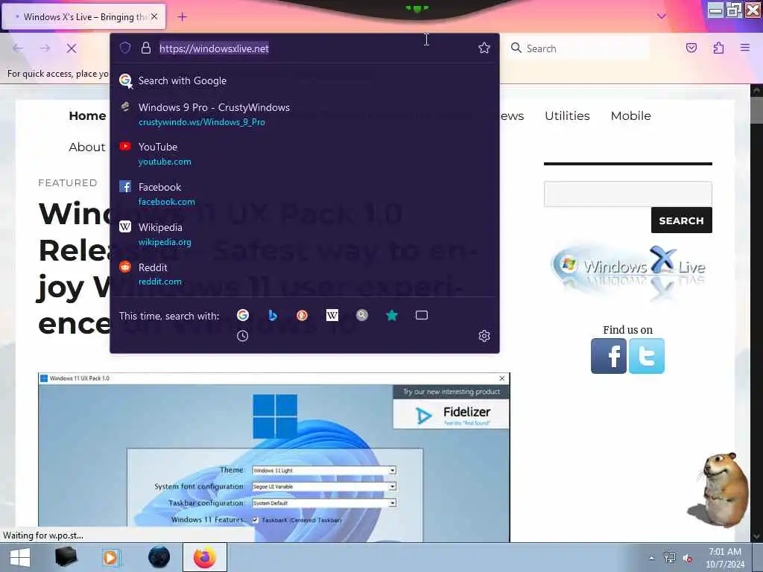This screenshot has height=572, width=763.
Task: Open the black box taskbar application
Action: click(66, 557)
